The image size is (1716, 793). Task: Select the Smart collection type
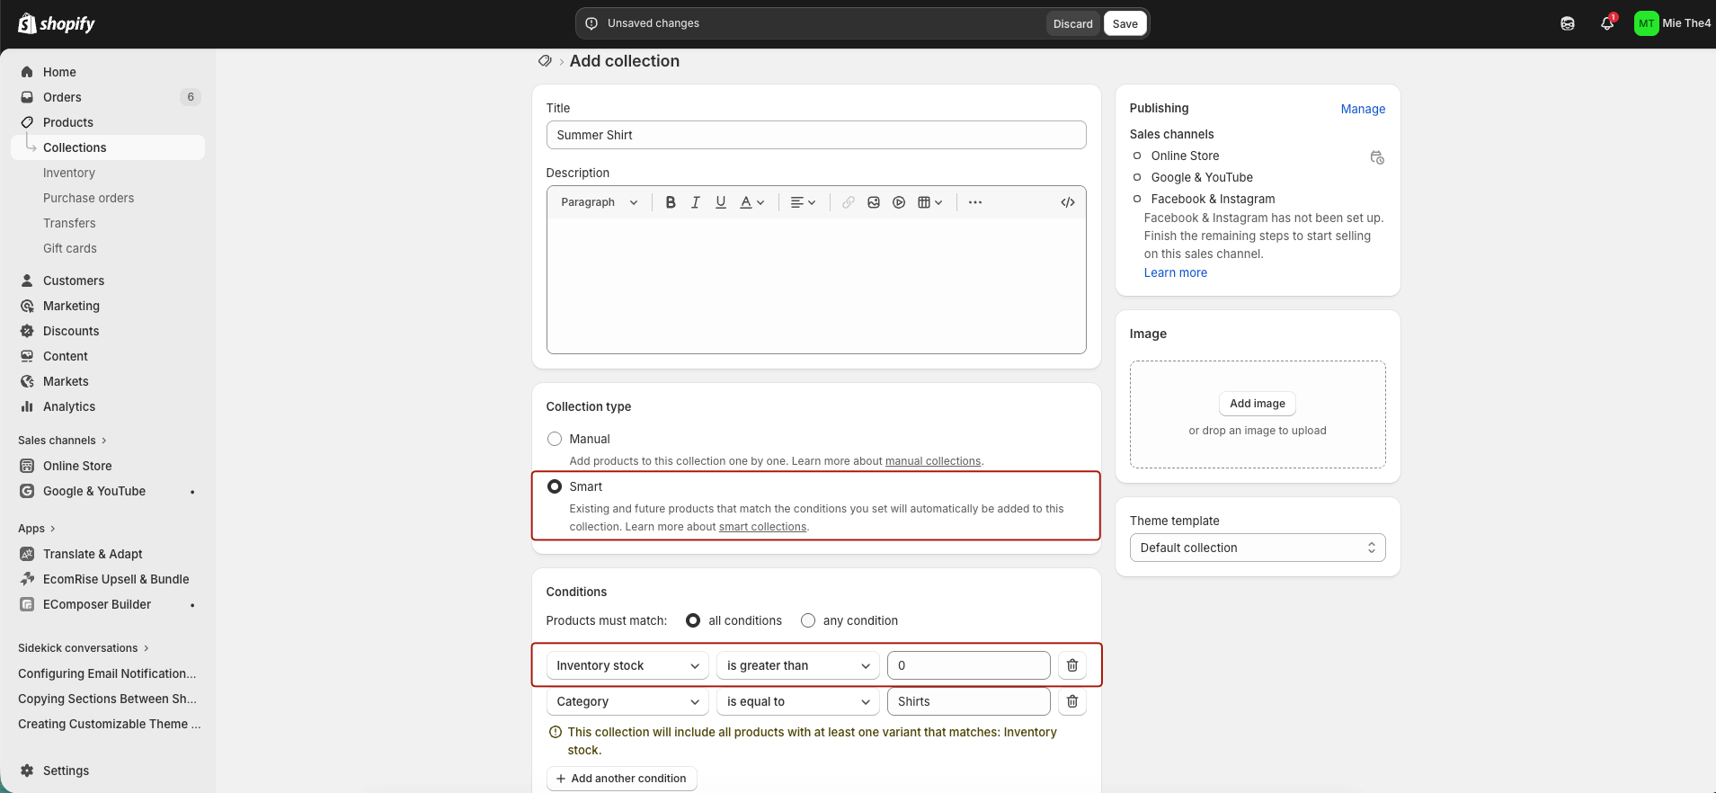pos(555,486)
